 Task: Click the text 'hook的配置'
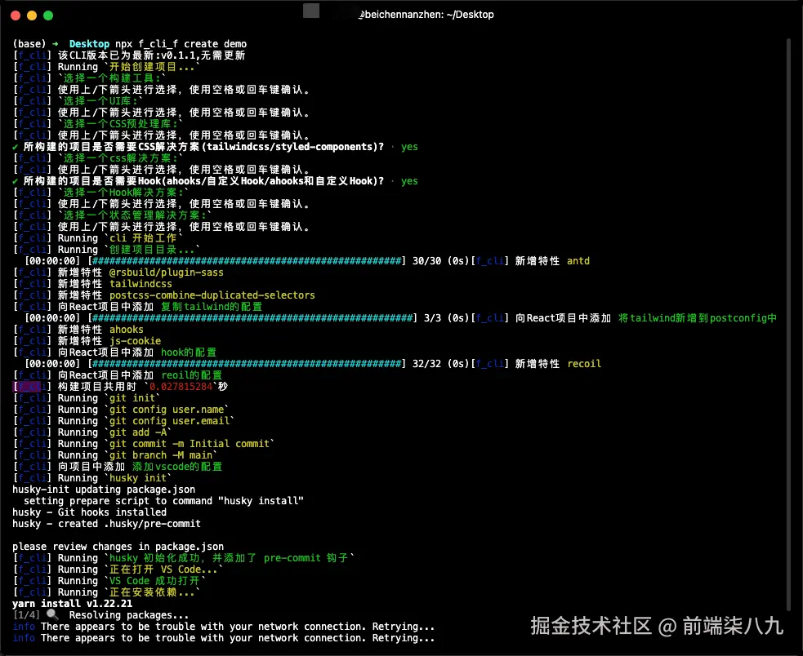pos(189,352)
